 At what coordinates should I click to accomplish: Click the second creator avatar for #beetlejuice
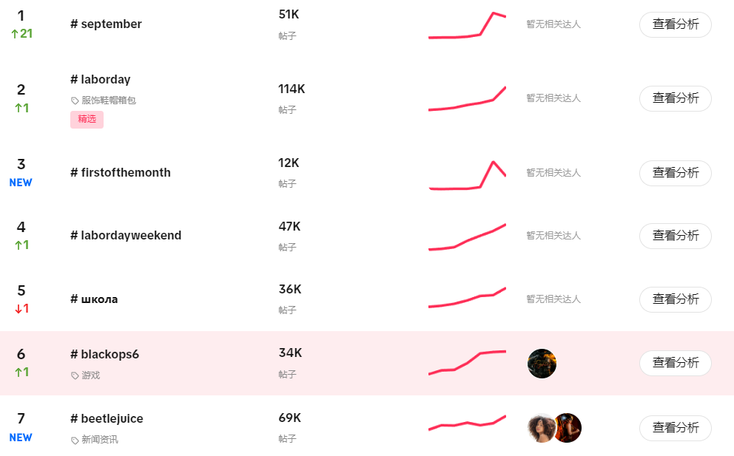point(568,428)
